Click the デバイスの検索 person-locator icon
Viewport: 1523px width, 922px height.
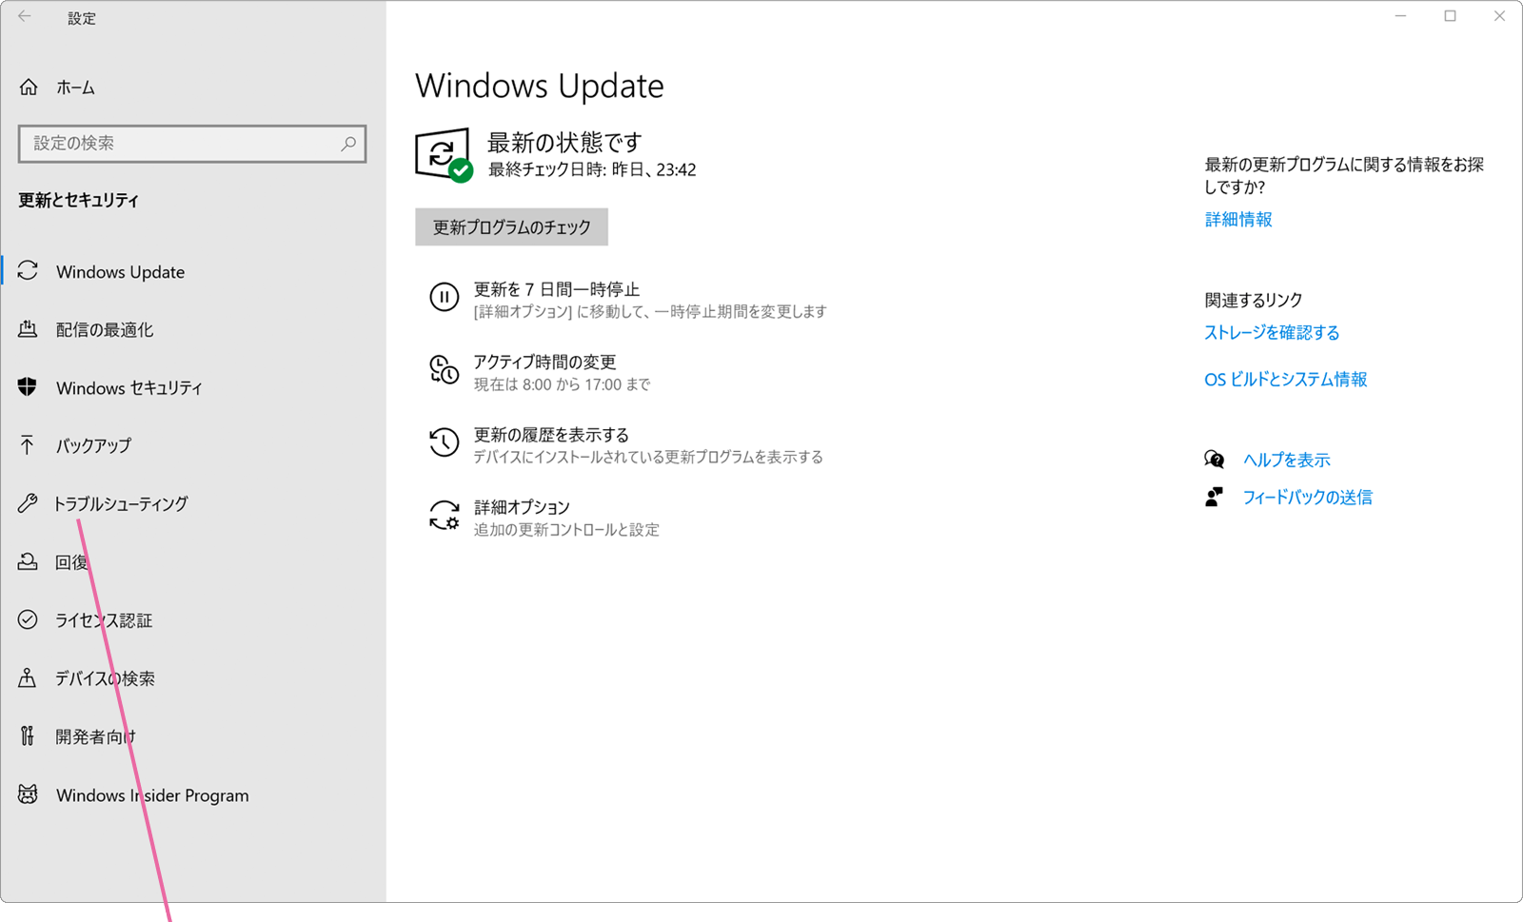[x=28, y=678]
